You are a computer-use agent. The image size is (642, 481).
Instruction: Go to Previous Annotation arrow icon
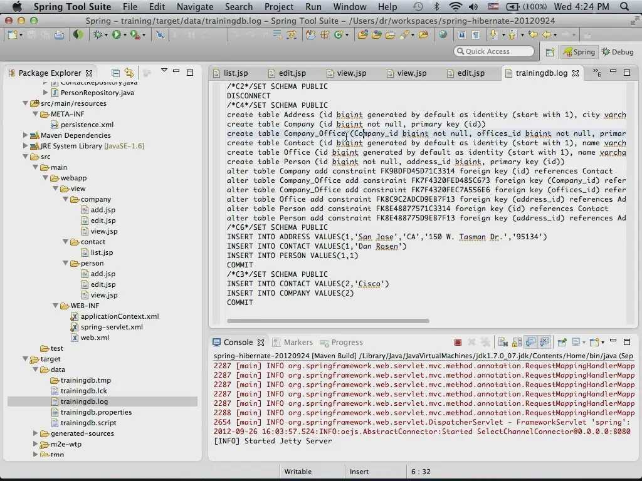tap(512, 35)
